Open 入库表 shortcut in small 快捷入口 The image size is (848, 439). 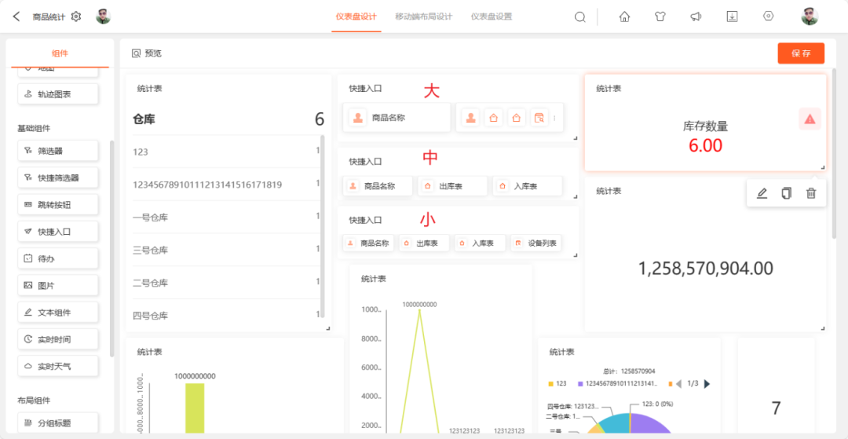[481, 243]
